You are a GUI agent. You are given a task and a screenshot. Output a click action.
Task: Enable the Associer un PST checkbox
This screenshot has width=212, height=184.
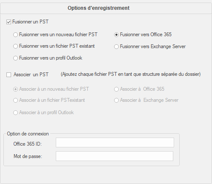coord(9,75)
